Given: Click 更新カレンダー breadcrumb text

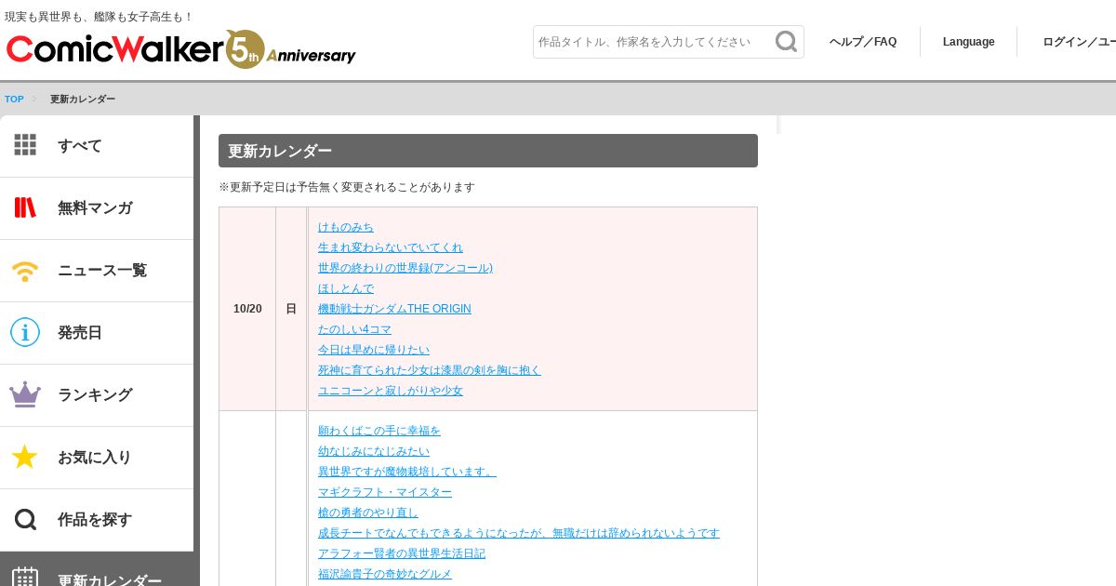Looking at the screenshot, I should [83, 100].
